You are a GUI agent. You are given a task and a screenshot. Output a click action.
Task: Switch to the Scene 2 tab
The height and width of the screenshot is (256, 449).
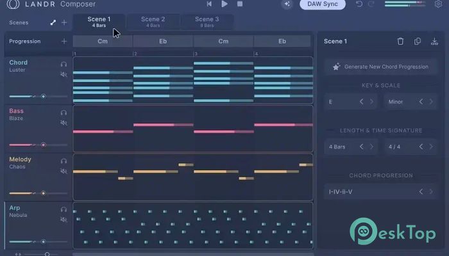point(153,22)
